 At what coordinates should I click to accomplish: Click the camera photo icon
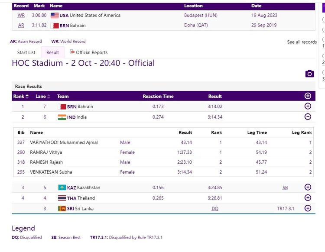309,74
